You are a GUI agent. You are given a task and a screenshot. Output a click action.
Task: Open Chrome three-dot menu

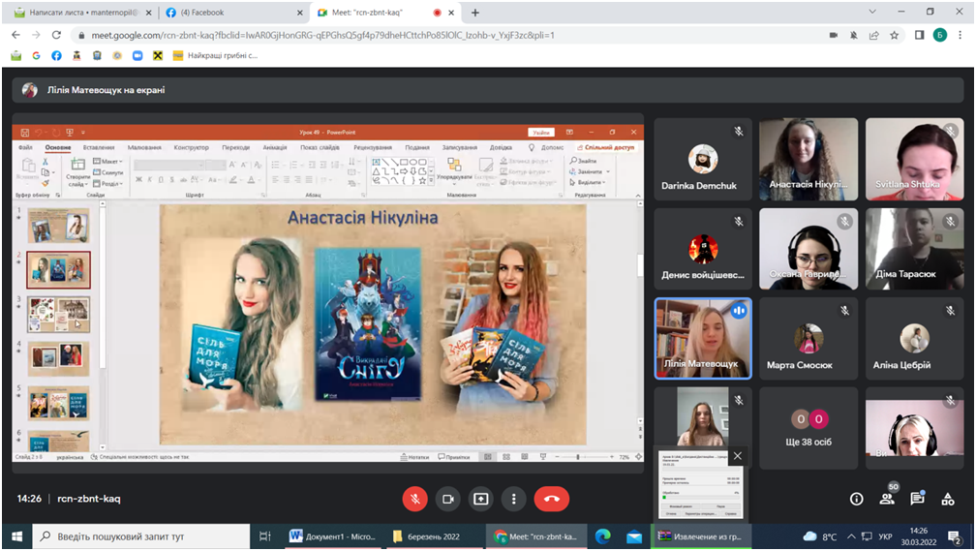(x=960, y=36)
